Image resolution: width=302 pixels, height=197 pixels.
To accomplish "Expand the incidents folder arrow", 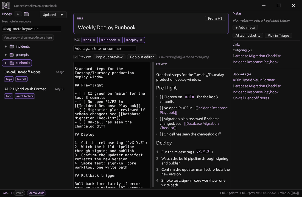I will 6,47.
